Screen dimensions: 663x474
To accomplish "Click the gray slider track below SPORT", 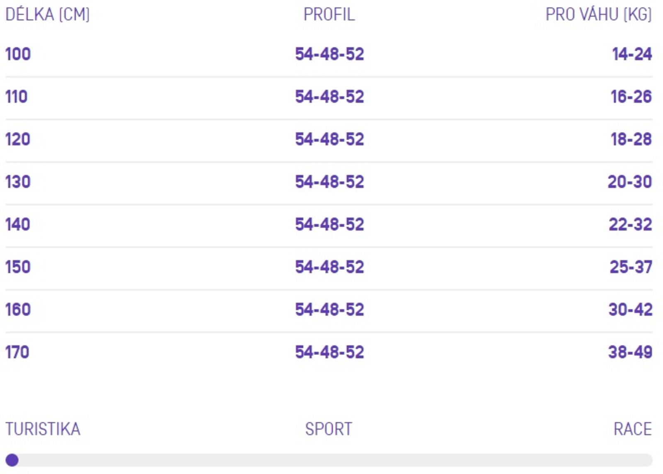I will pyautogui.click(x=329, y=460).
